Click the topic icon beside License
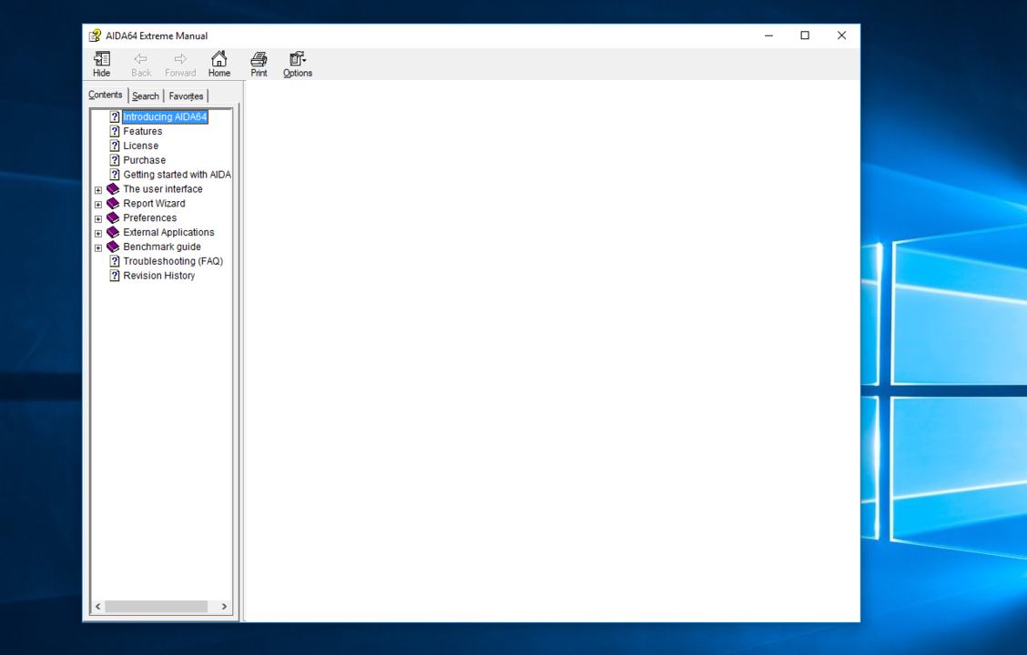The image size is (1027, 655). click(115, 146)
